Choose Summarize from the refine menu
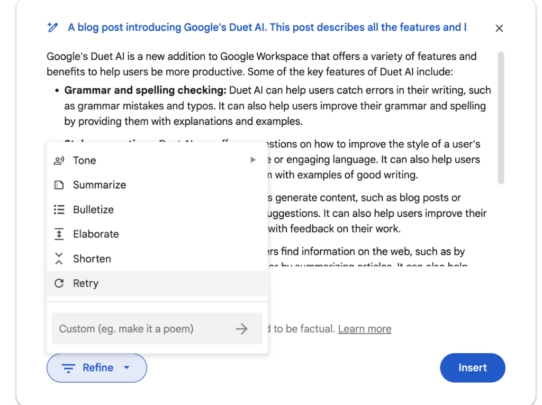 point(100,185)
